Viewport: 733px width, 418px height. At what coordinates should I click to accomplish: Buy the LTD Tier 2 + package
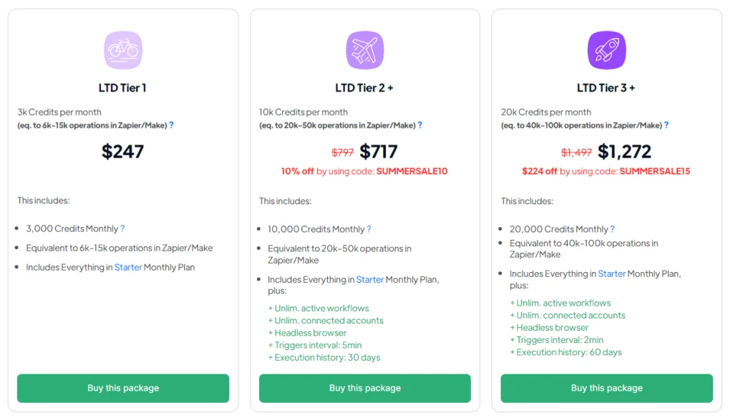tap(365, 388)
